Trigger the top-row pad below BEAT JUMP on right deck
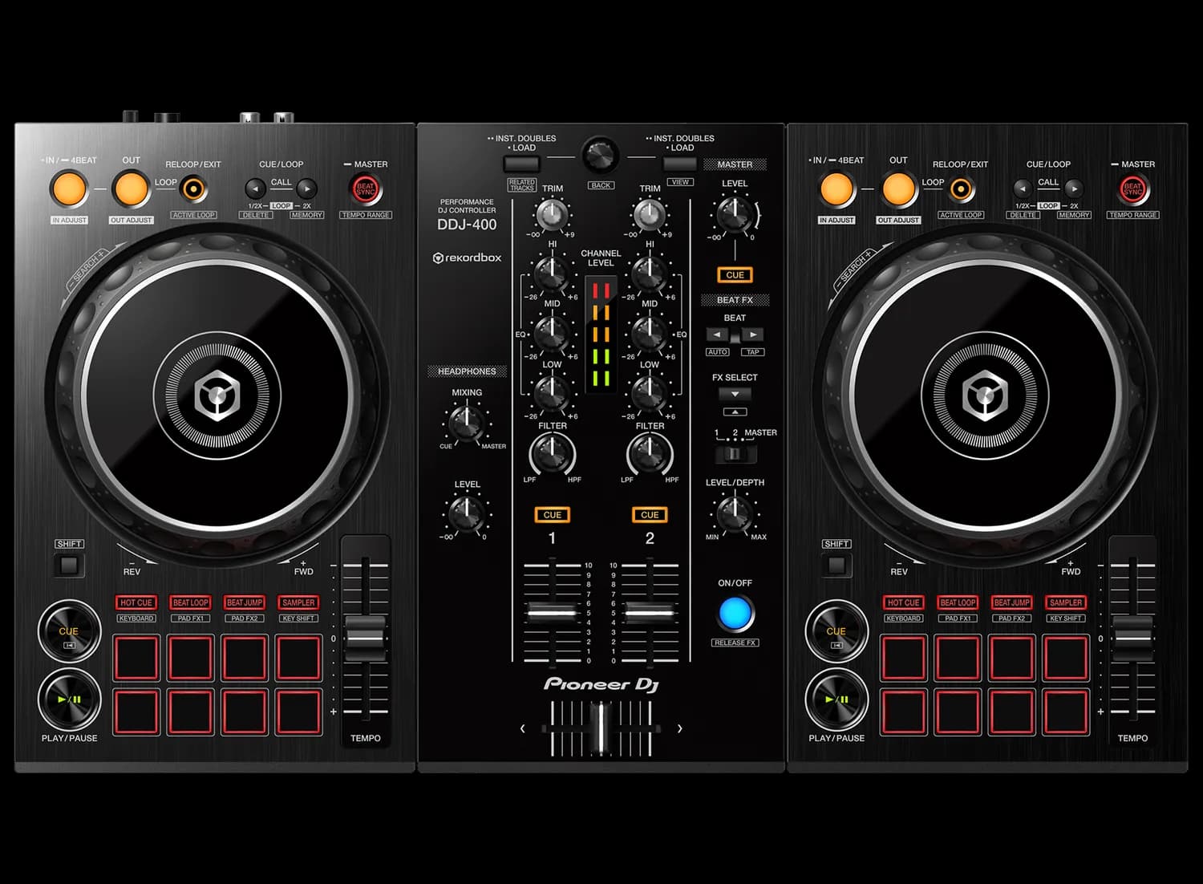Image resolution: width=1203 pixels, height=884 pixels. point(1011,658)
